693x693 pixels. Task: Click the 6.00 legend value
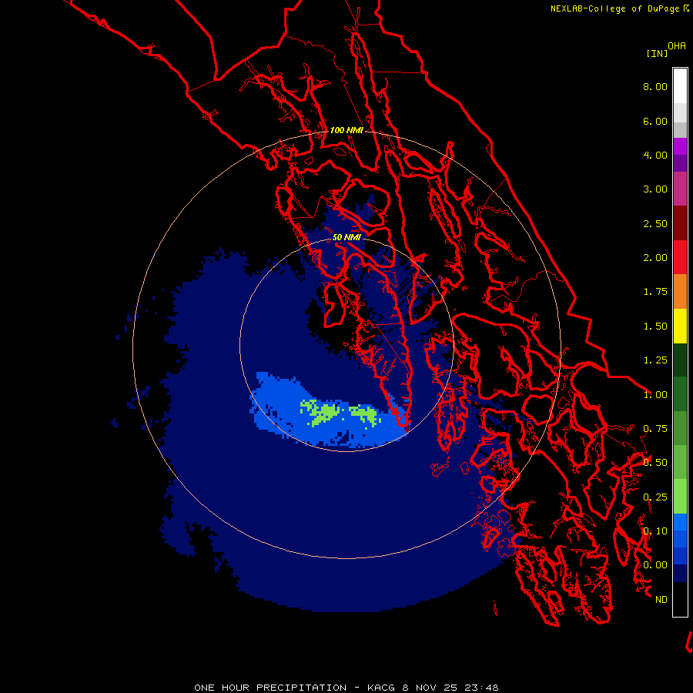pos(654,121)
